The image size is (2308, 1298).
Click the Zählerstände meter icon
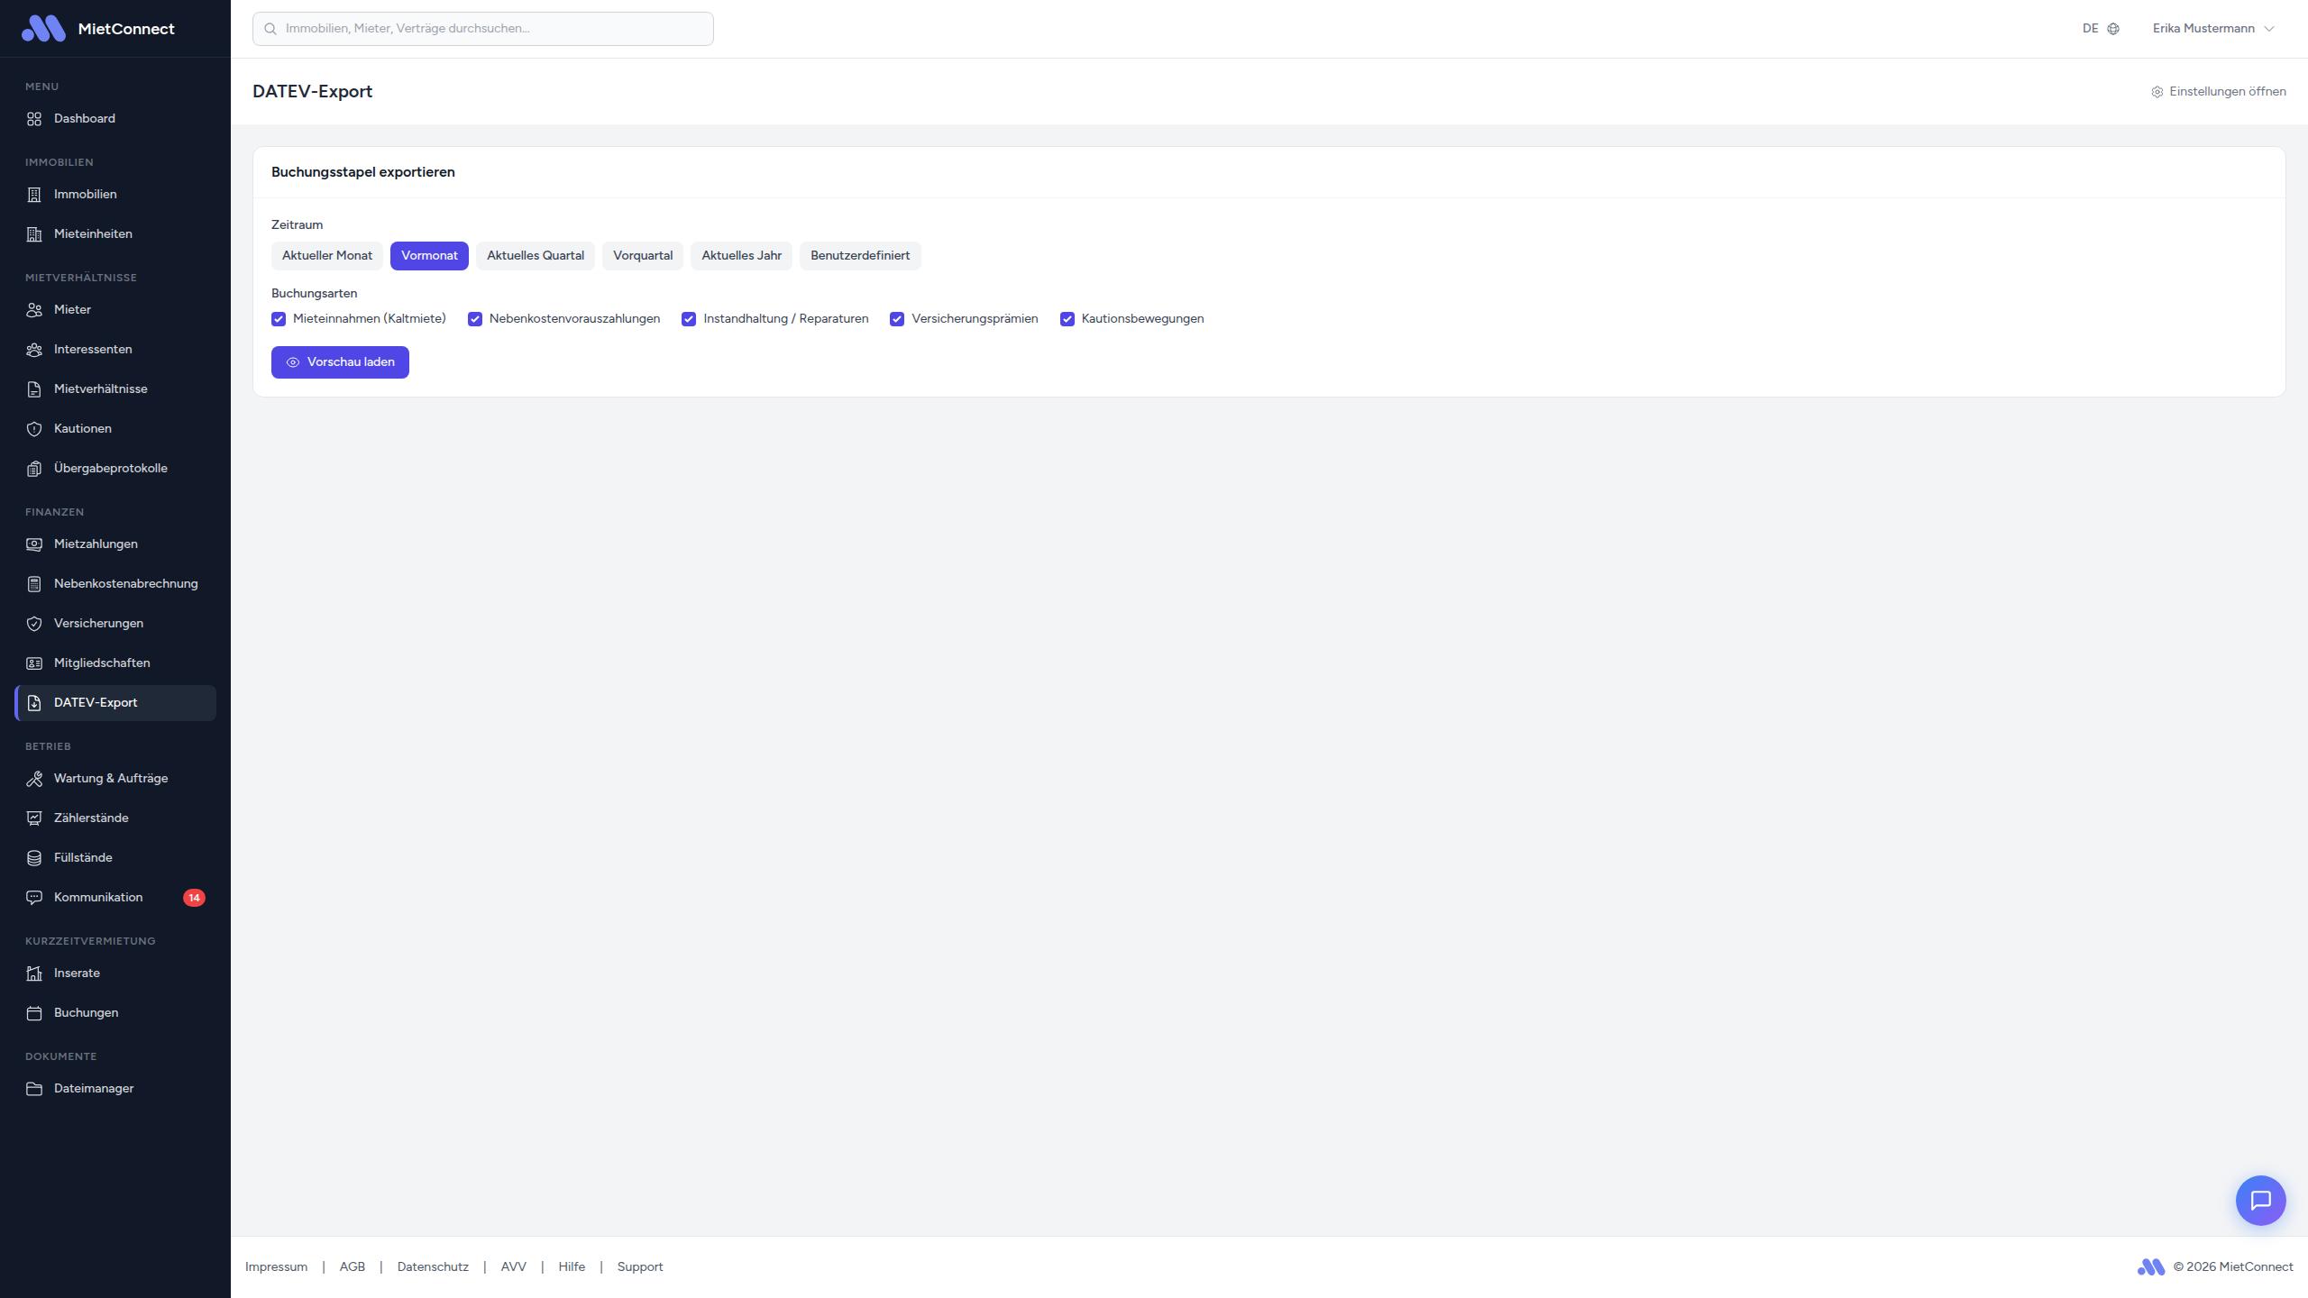34,818
